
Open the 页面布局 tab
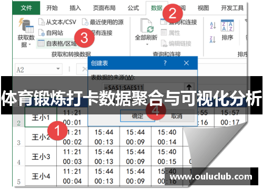pyautogui.click(x=104, y=8)
